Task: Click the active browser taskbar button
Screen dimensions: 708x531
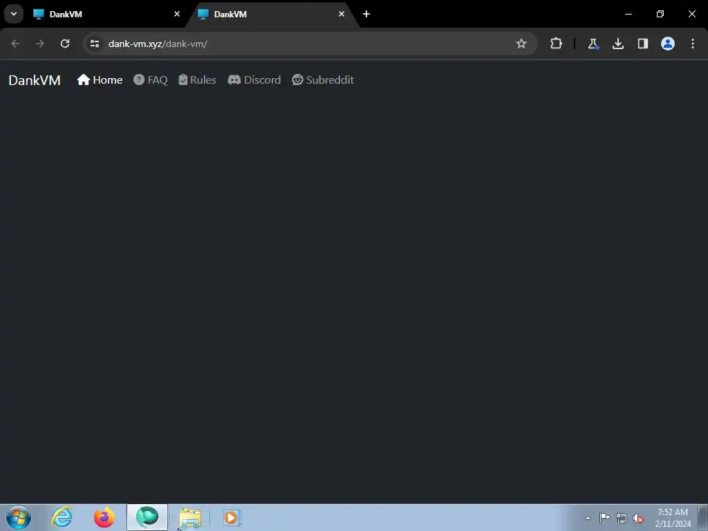Action: tap(147, 517)
